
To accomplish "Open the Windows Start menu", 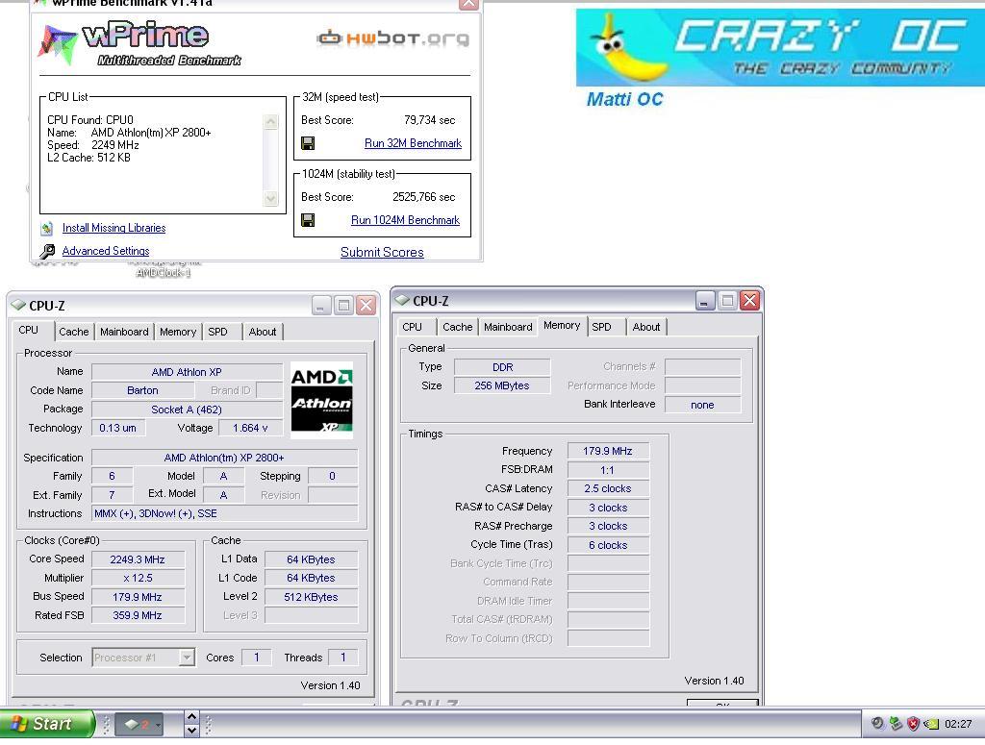I will click(x=47, y=724).
